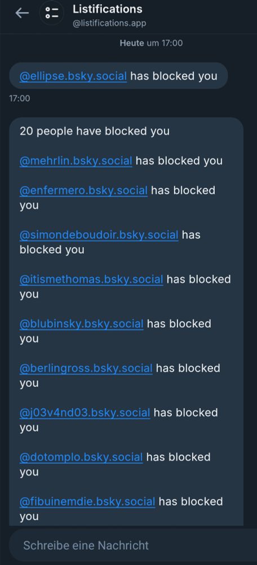Tap the first blocked-you message bubble
257x565 pixels.
(118, 76)
